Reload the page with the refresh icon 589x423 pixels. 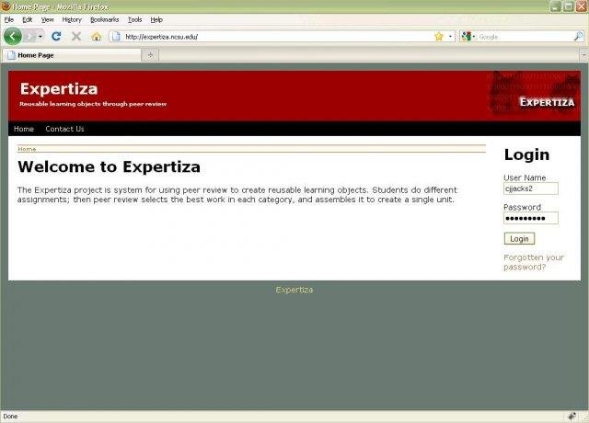click(x=56, y=37)
